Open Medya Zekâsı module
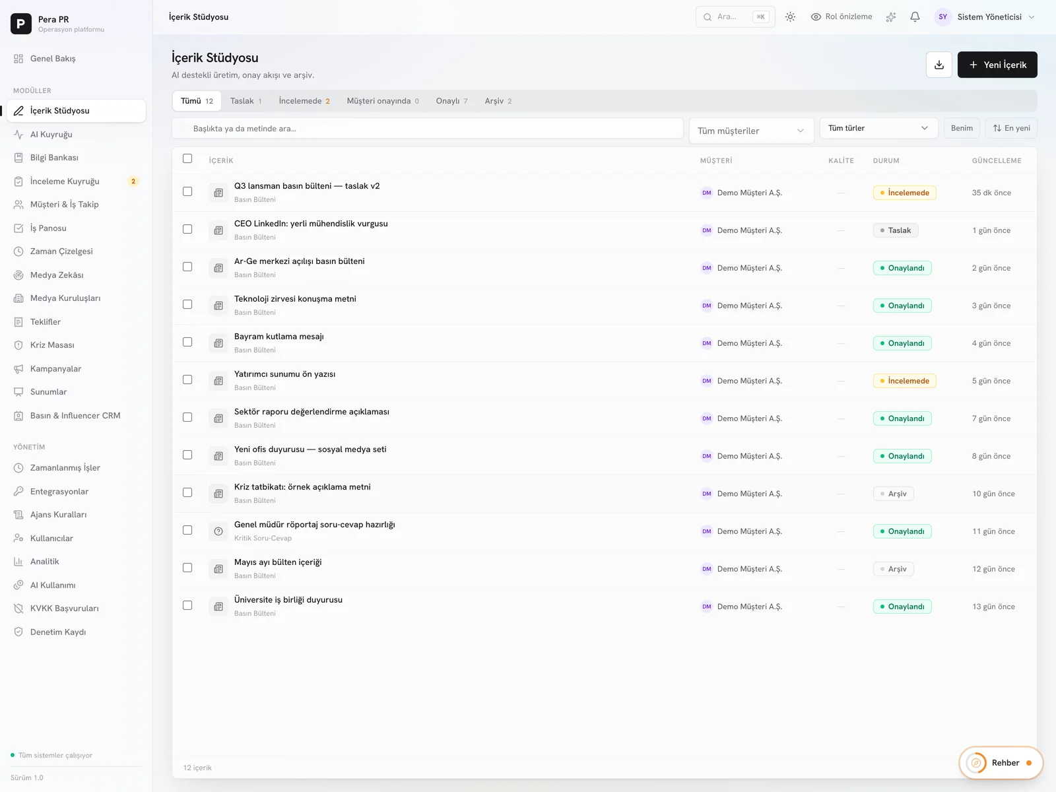The height and width of the screenshot is (792, 1056). [x=76, y=275]
